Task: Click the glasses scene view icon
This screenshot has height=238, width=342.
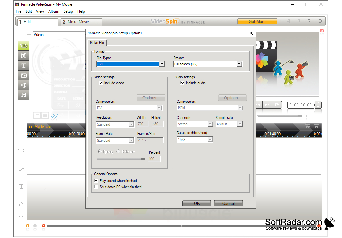Action: (54, 116)
